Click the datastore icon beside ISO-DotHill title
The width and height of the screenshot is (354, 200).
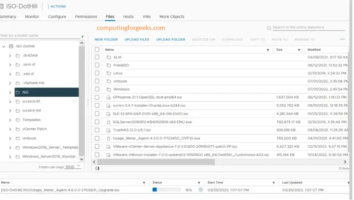pyautogui.click(x=1, y=6)
